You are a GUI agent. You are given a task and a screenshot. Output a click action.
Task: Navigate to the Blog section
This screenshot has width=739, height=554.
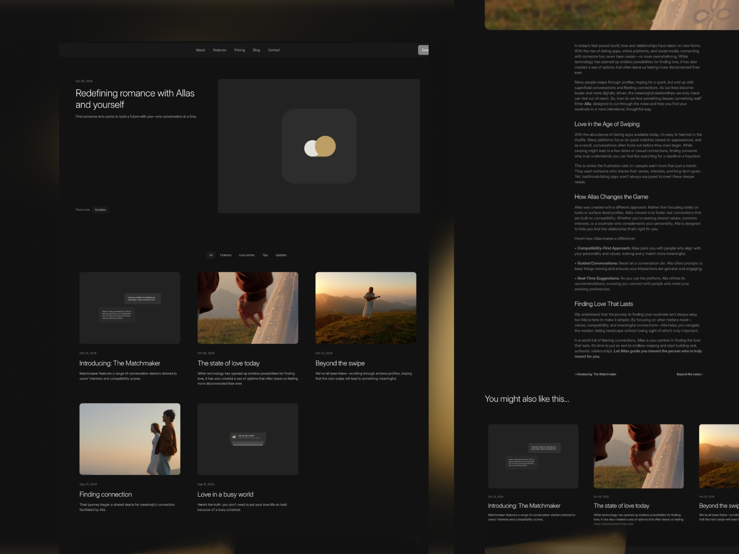(256, 49)
